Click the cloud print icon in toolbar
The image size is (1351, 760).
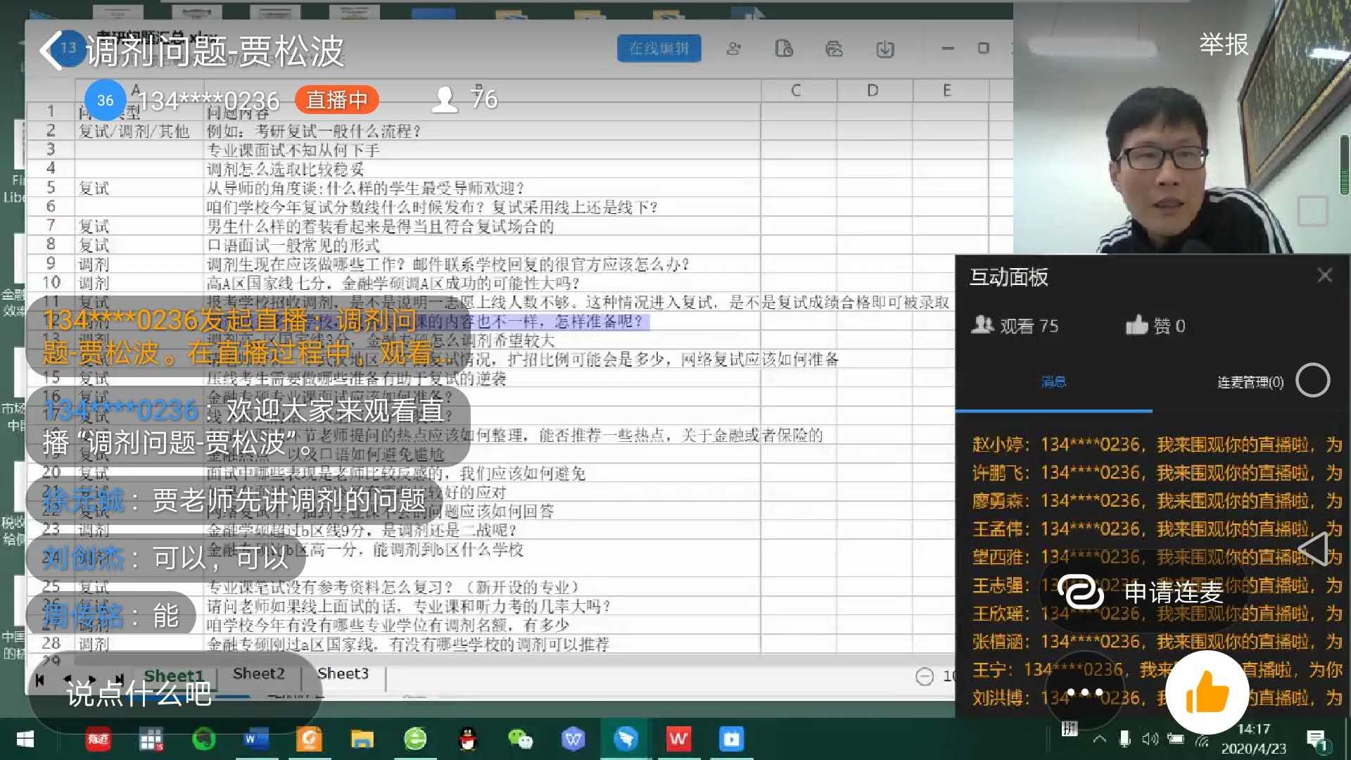(x=834, y=49)
